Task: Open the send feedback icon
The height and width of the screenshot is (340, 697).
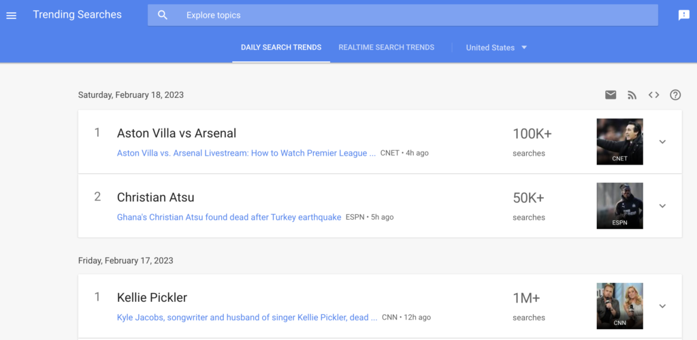Action: [683, 15]
